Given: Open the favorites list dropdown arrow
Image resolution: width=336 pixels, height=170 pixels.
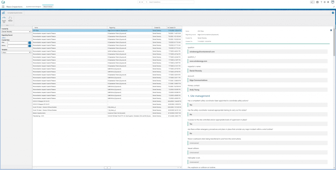Looking at the screenshot, I should pos(314,2).
